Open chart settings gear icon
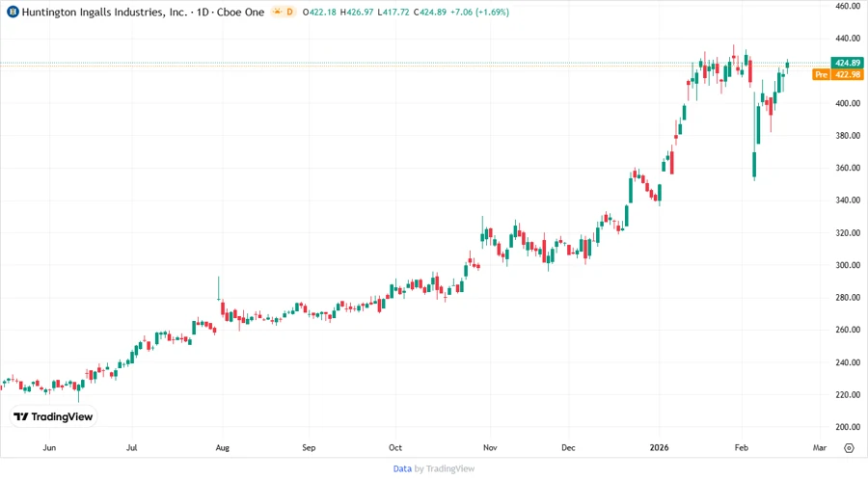868x480 pixels. (849, 448)
